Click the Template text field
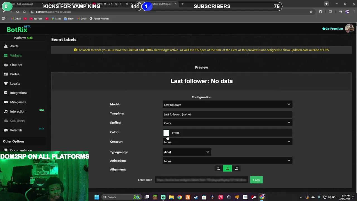The image size is (357, 201). pos(227,114)
